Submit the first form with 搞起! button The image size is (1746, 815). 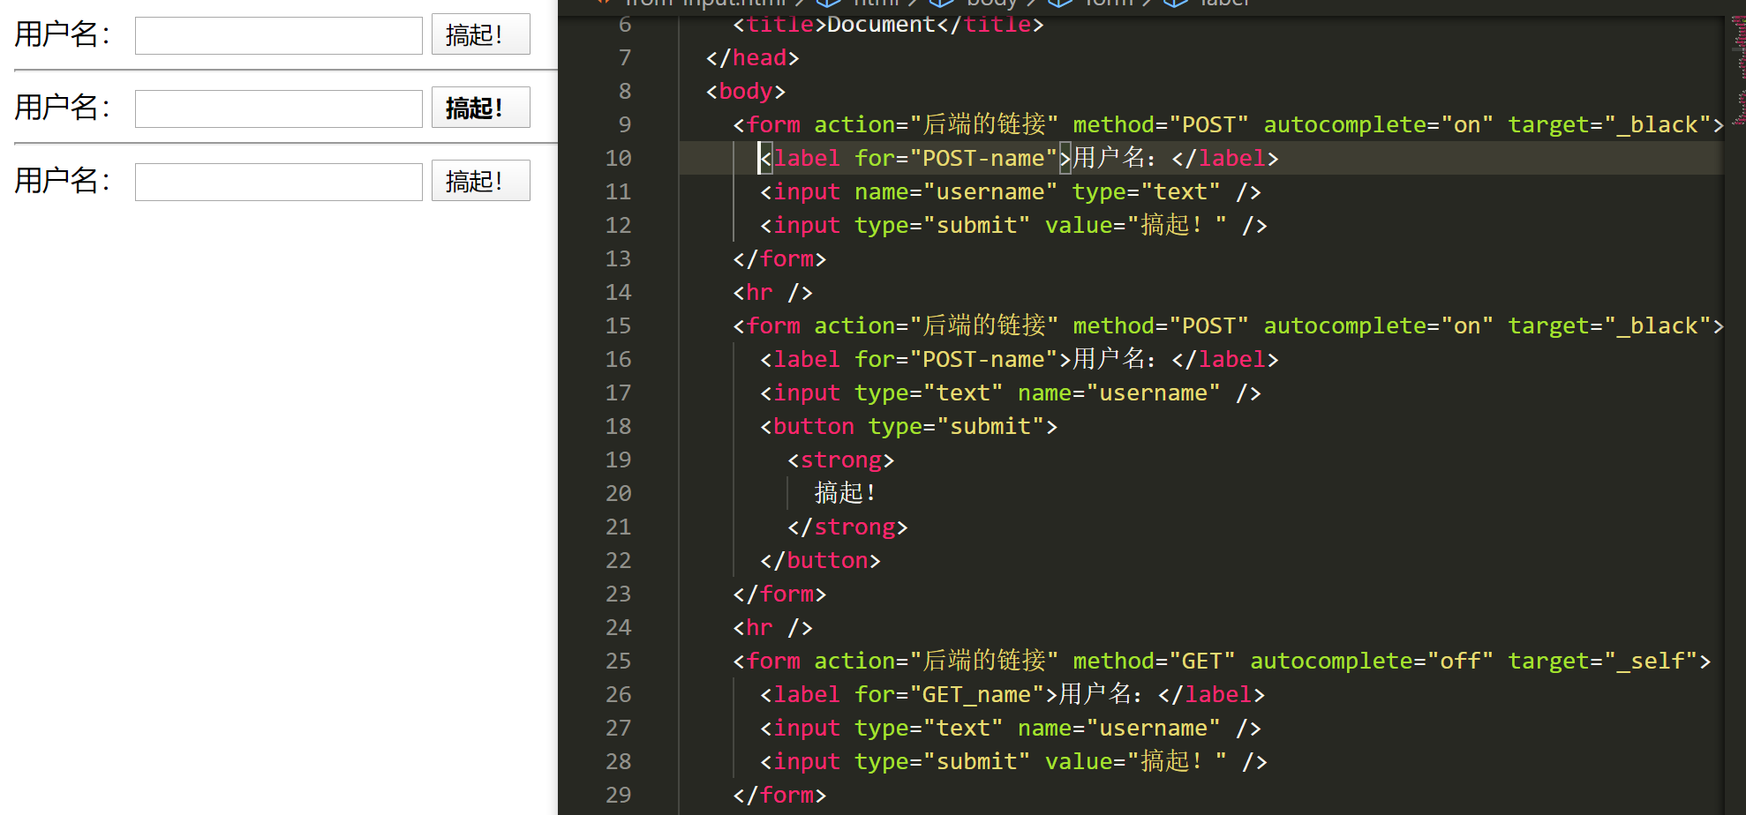(x=480, y=34)
